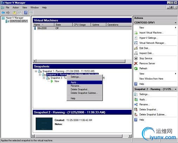Open the Help menu in menu bar
The image size is (178, 143).
point(44,8)
